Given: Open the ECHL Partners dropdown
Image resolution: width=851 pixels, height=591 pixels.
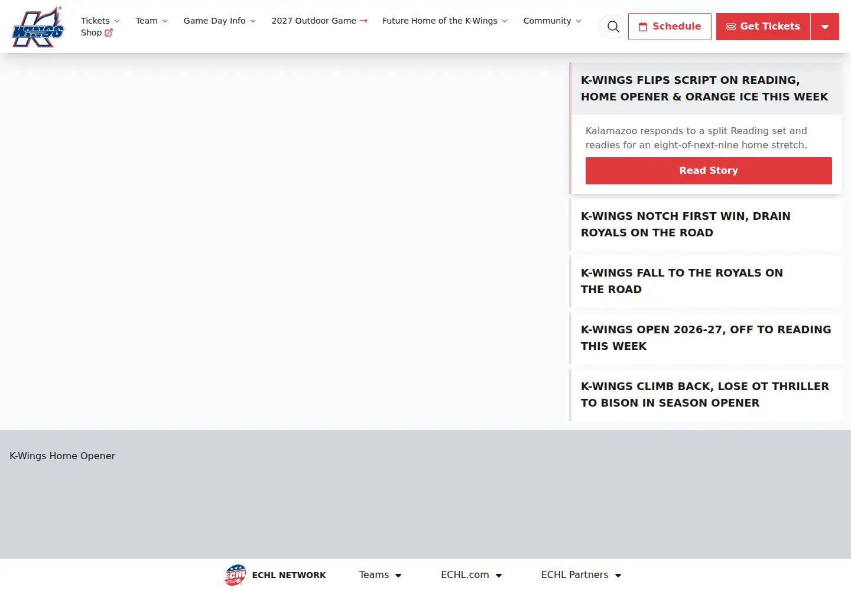Looking at the screenshot, I should coord(581,575).
